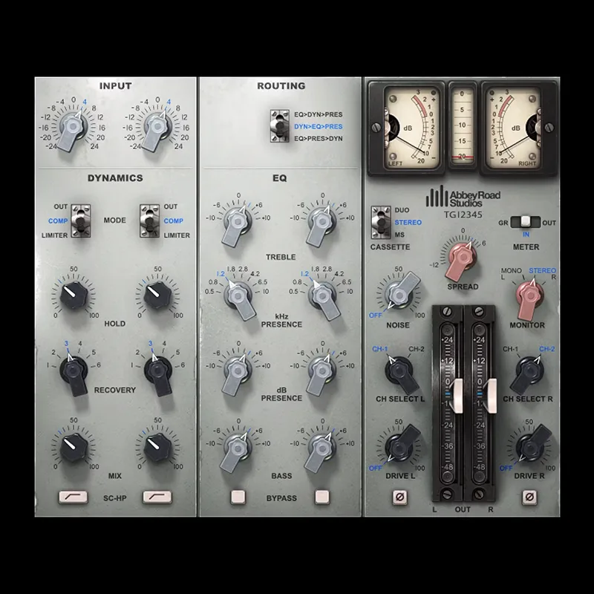This screenshot has height=594, width=594.
Task: Click the MONO label above the Monitor knob
Action: click(x=511, y=270)
